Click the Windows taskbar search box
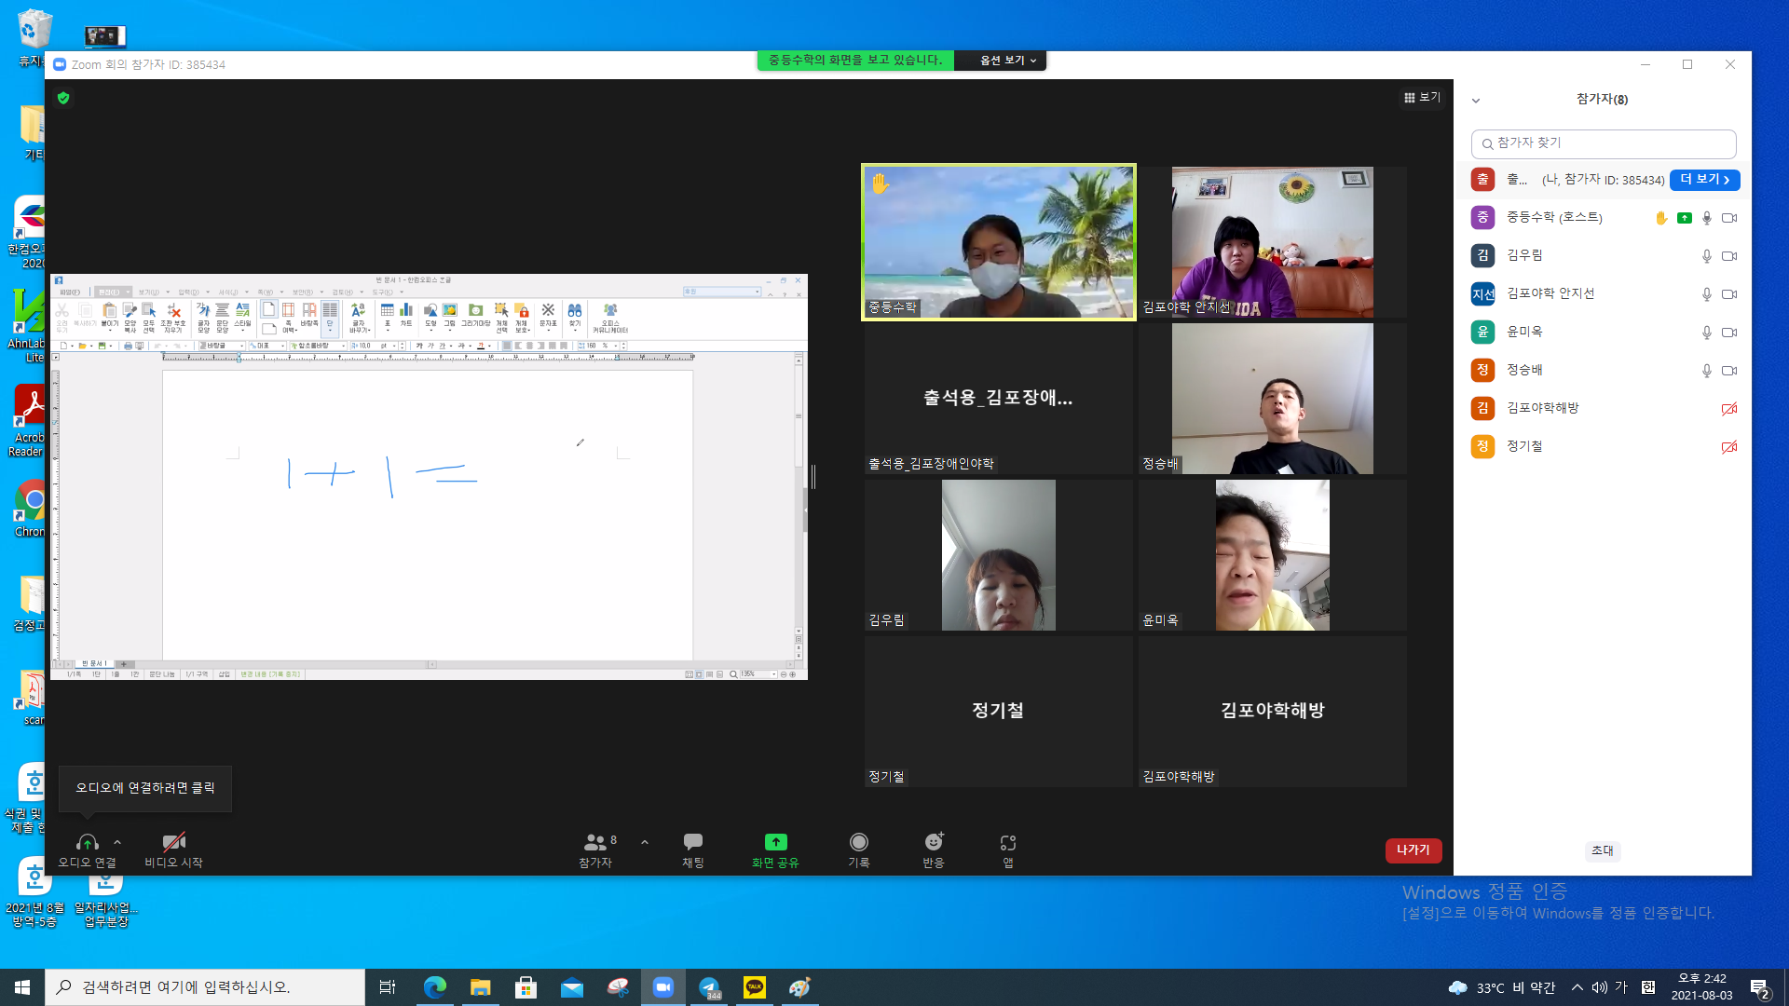The width and height of the screenshot is (1789, 1006). click(205, 987)
